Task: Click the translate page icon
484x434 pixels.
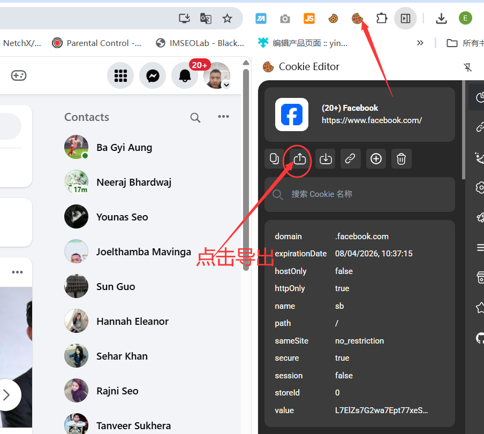Action: click(206, 19)
